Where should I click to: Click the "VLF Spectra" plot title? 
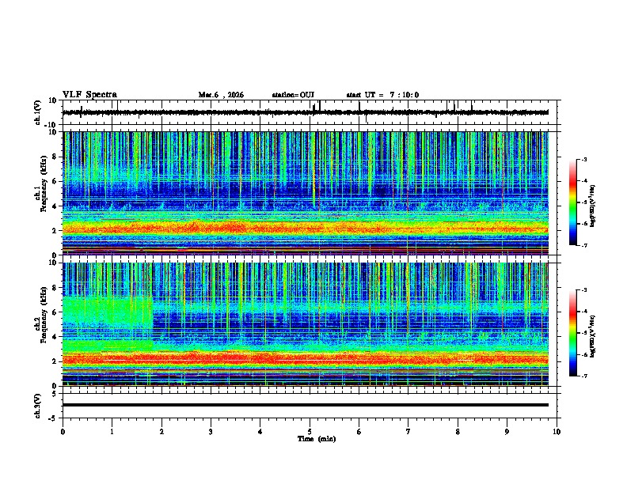tap(89, 95)
